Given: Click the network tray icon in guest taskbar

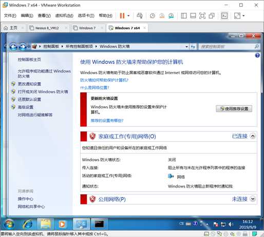Looking at the screenshot, I should (223, 224).
